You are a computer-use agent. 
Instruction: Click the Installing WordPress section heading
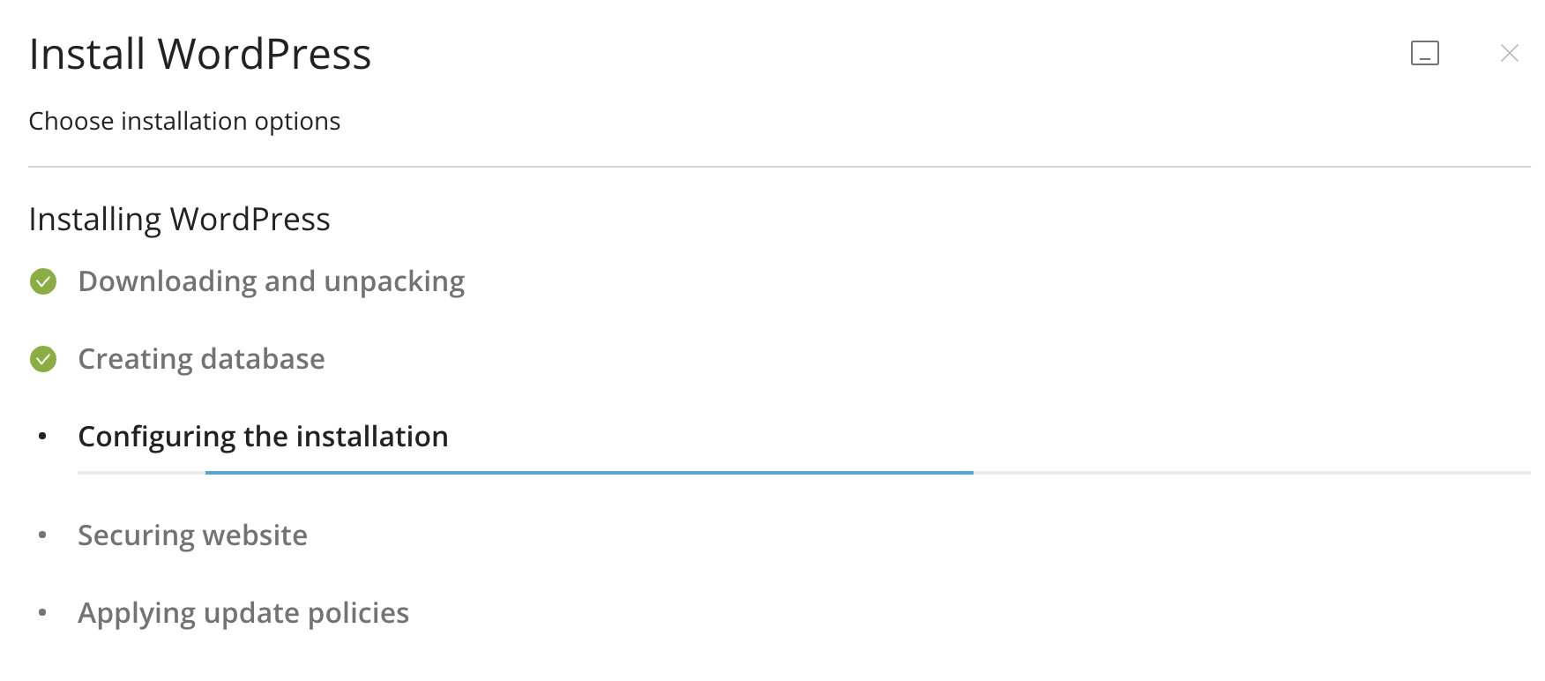179,219
